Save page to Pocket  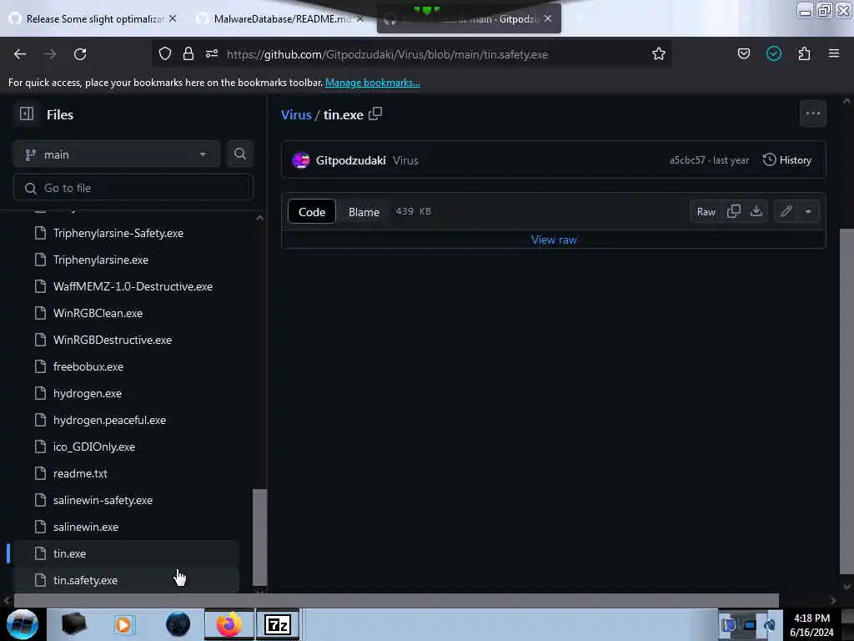743,53
